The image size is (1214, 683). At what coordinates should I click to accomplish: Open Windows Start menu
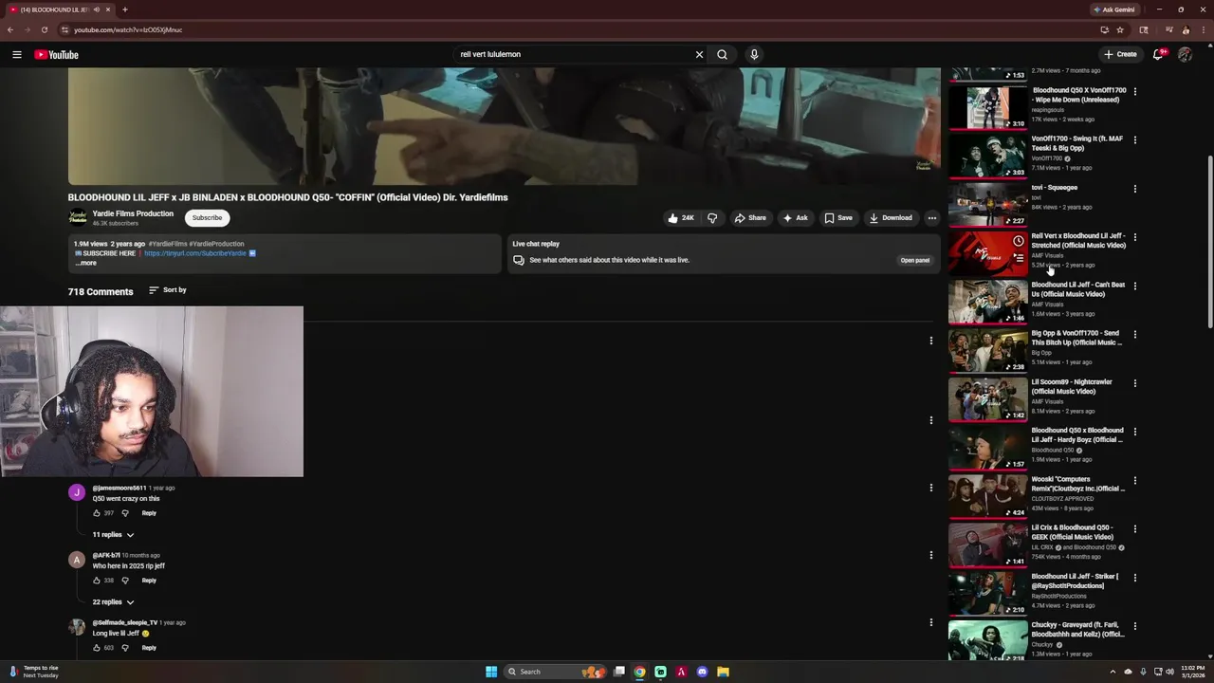point(491,672)
